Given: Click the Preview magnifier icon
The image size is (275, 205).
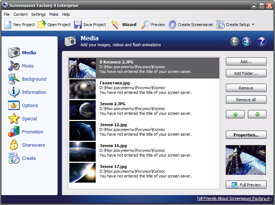Looking at the screenshot, I should (146, 25).
